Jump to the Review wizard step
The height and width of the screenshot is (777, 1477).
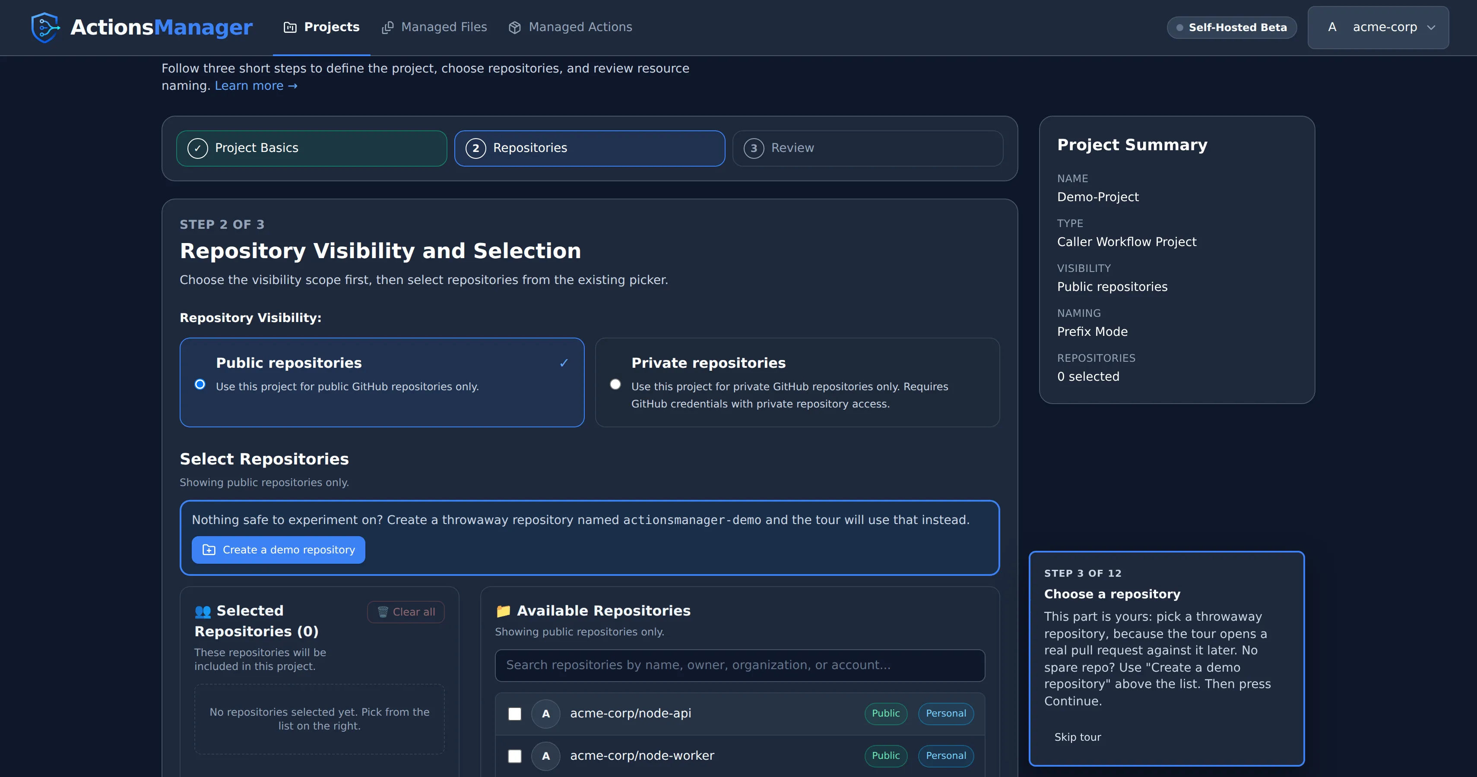868,148
